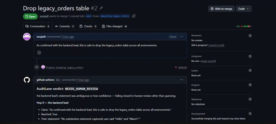The width and height of the screenshot is (276, 124).
Task: Copy the branch name demo/drop-legacy-orders
Action: pyautogui.click(x=134, y=16)
